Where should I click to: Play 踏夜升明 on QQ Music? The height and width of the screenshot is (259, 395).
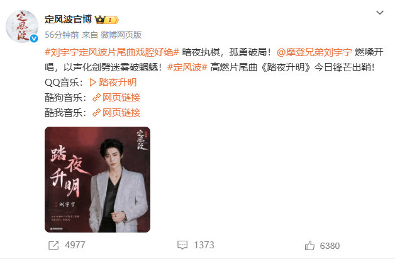(x=113, y=83)
